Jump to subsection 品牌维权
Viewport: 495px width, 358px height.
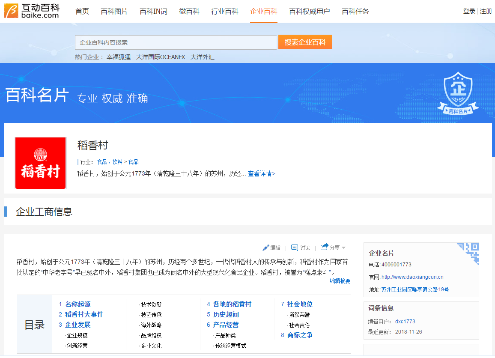[151, 336]
